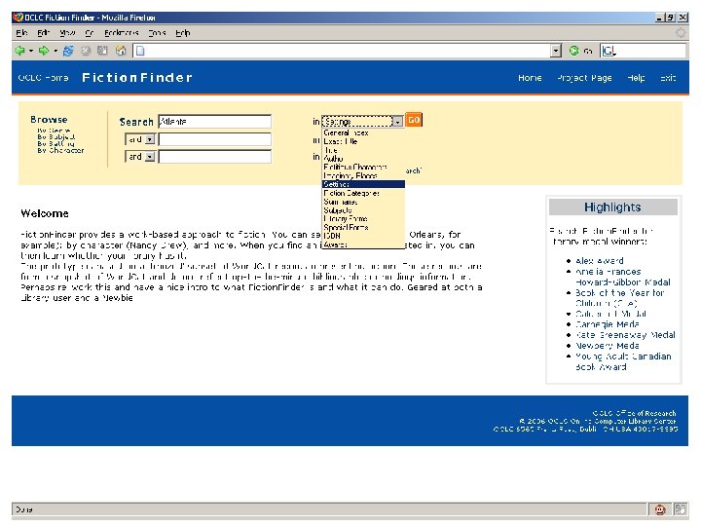701x526 pixels.
Task: Select Summaries in the index list
Action: coord(363,202)
